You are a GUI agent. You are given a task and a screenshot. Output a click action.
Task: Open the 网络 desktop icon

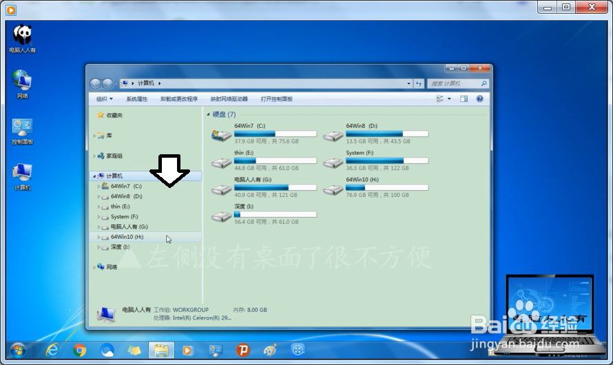22,83
